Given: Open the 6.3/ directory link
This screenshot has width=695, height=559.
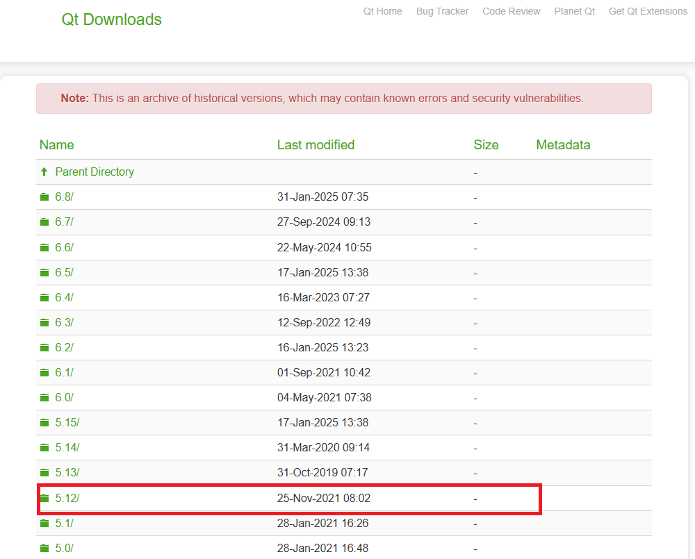Looking at the screenshot, I should (x=64, y=322).
